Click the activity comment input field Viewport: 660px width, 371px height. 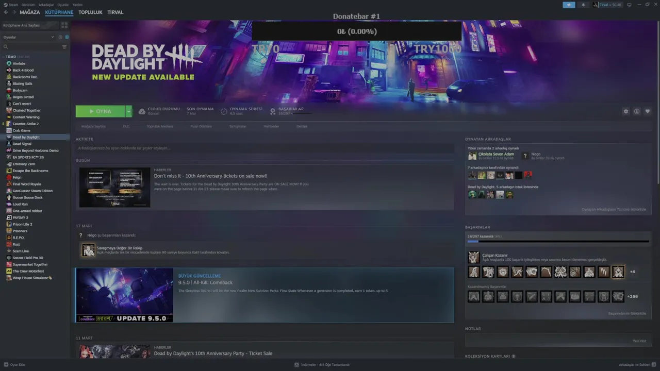[265, 148]
